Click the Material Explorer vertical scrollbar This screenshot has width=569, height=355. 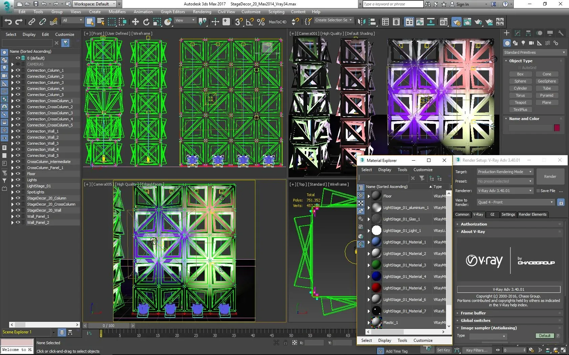tap(449, 260)
